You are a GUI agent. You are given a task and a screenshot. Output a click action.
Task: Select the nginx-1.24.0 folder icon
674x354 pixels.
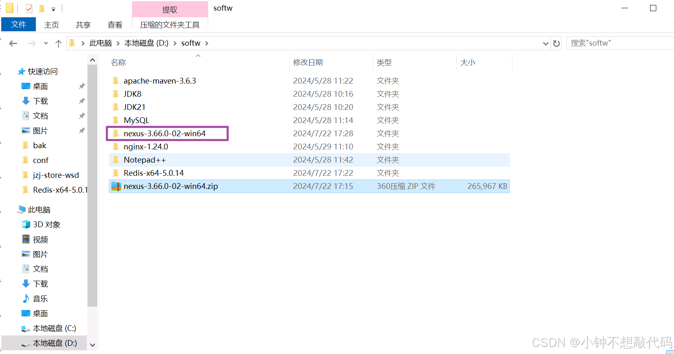click(116, 147)
